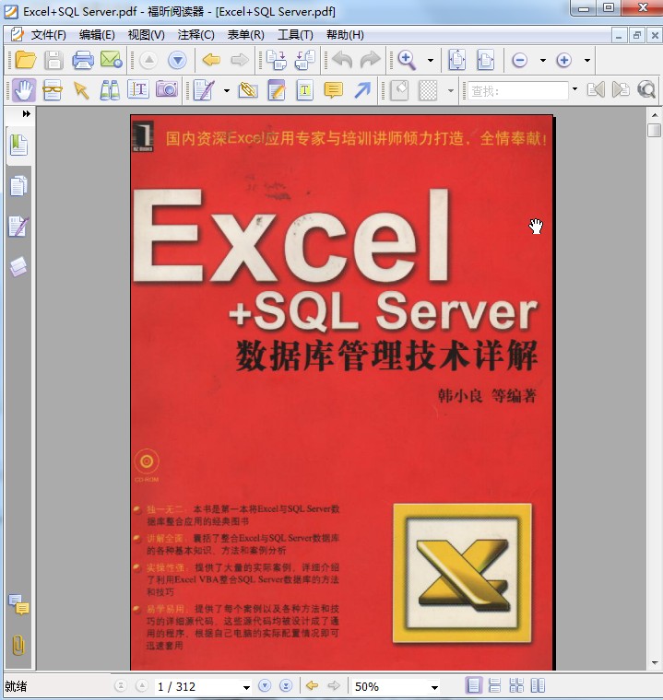The image size is (663, 700).
Task: Open the 50% zoom level dropdown
Action: click(x=434, y=687)
